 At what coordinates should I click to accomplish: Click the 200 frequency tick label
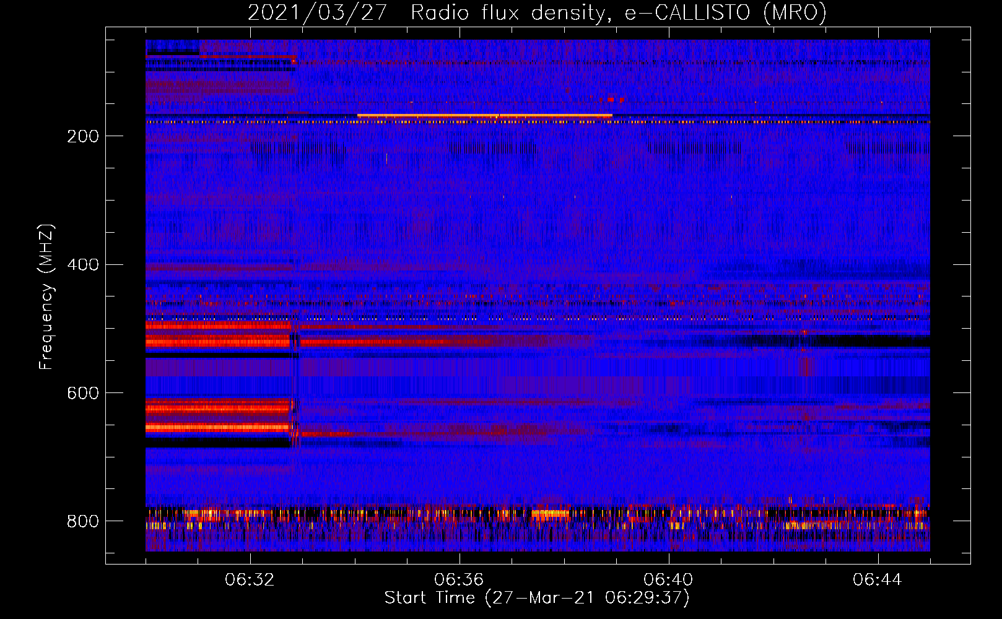83,136
